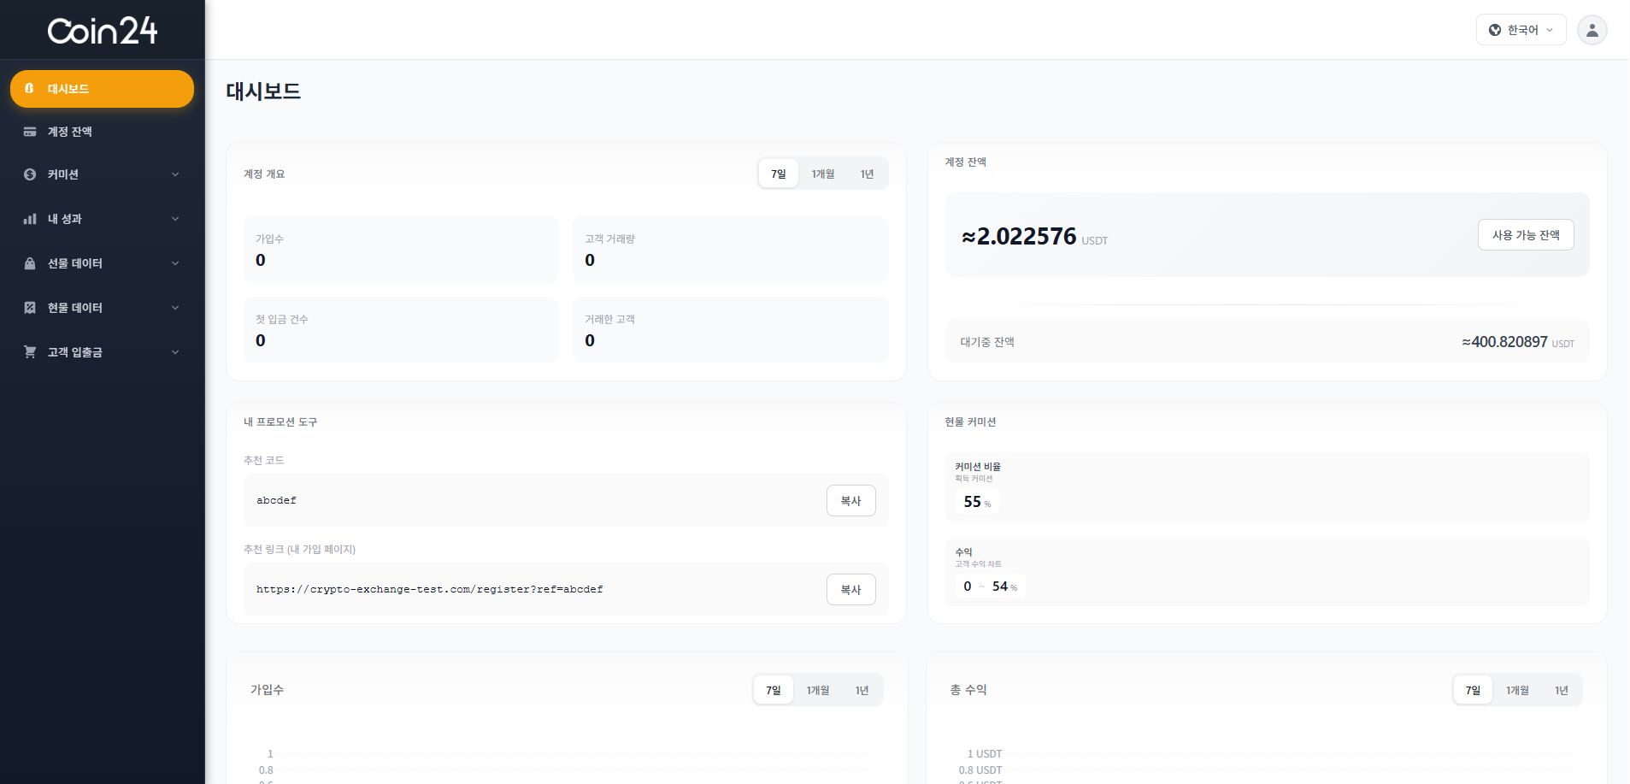Select 1개월 range in 계정 개요 card
Image resolution: width=1630 pixels, height=784 pixels.
[822, 174]
